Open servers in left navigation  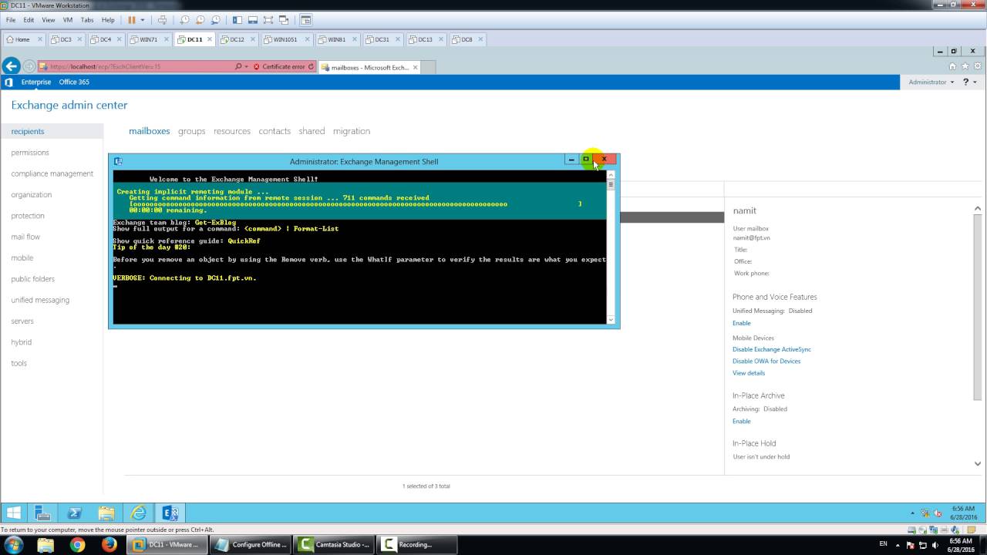[22, 321]
